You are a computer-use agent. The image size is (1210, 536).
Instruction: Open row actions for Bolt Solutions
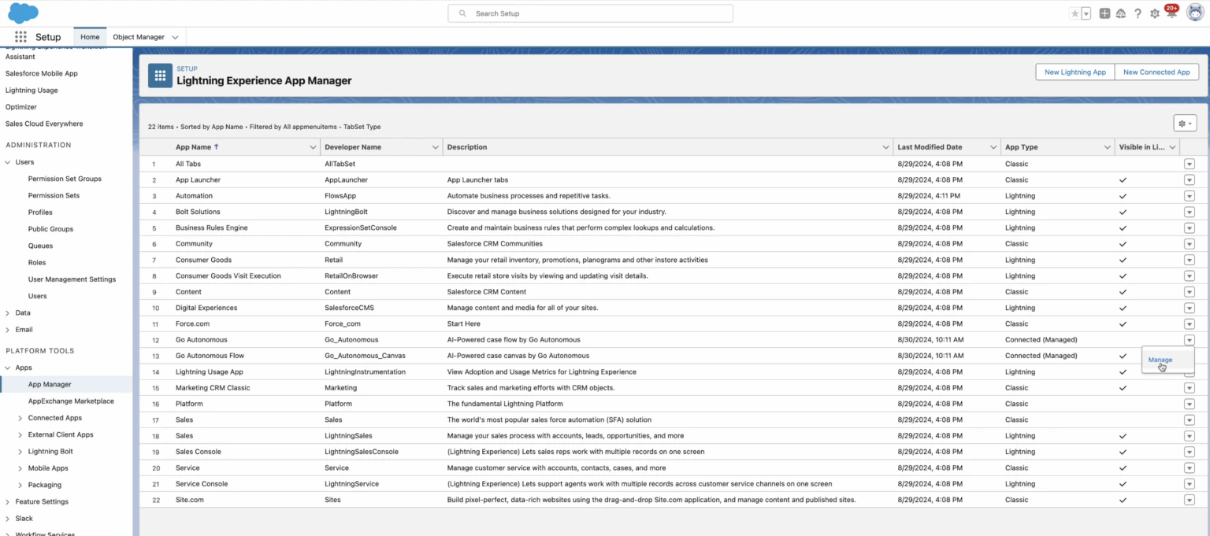tap(1189, 212)
